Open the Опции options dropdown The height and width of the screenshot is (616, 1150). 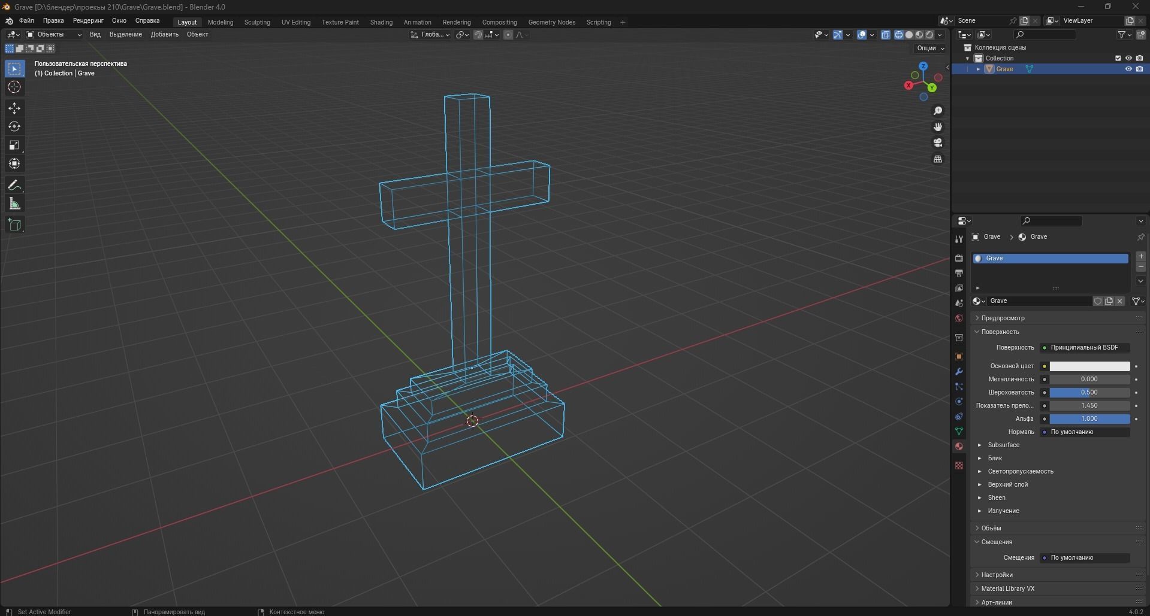point(931,48)
